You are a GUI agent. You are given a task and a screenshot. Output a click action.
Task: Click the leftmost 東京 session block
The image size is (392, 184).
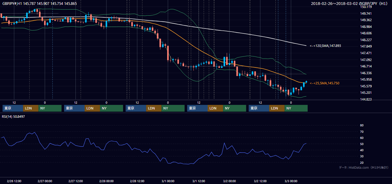tap(13, 108)
